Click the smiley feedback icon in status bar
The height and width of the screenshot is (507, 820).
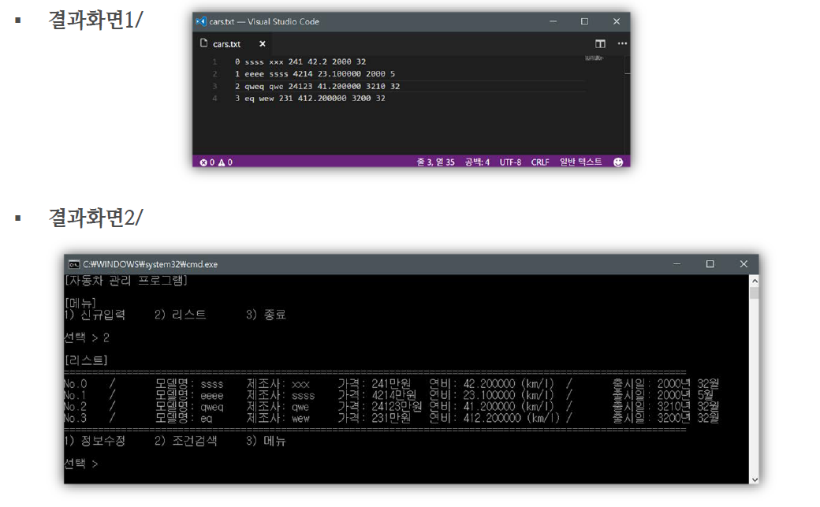pyautogui.click(x=618, y=162)
